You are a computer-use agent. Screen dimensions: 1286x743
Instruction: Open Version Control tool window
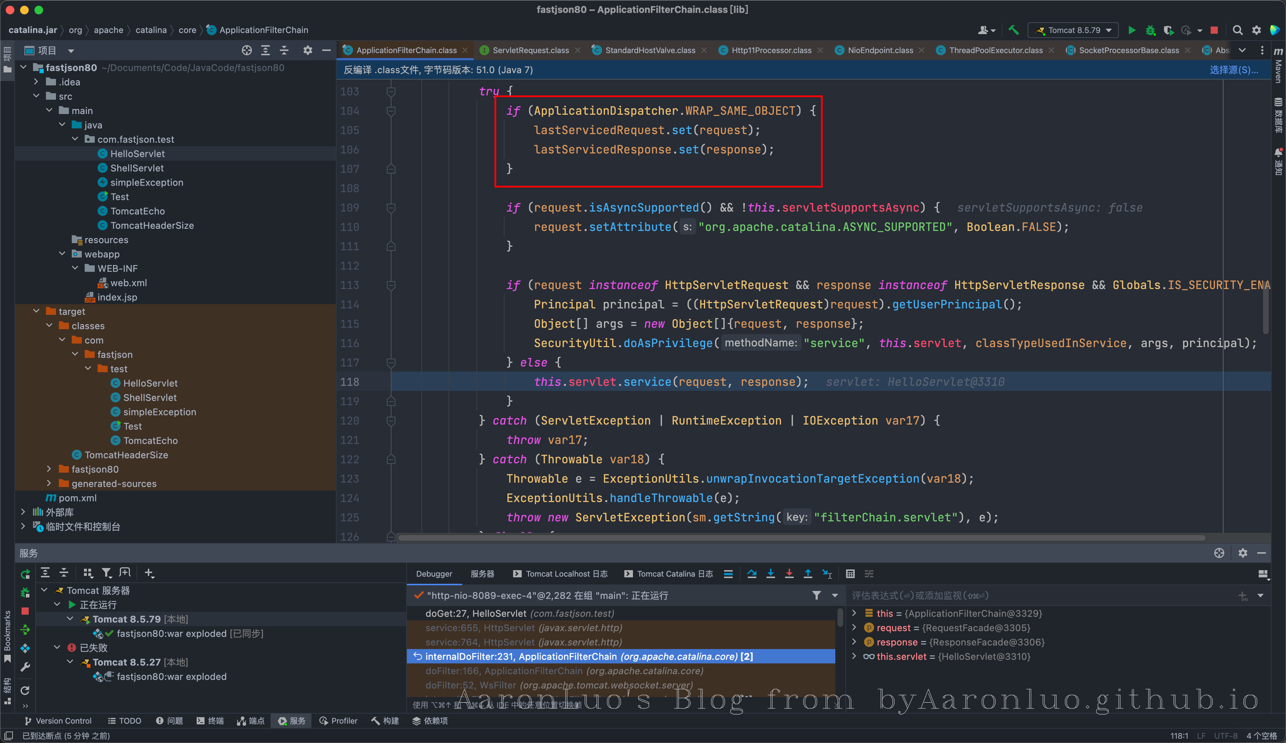click(x=58, y=720)
